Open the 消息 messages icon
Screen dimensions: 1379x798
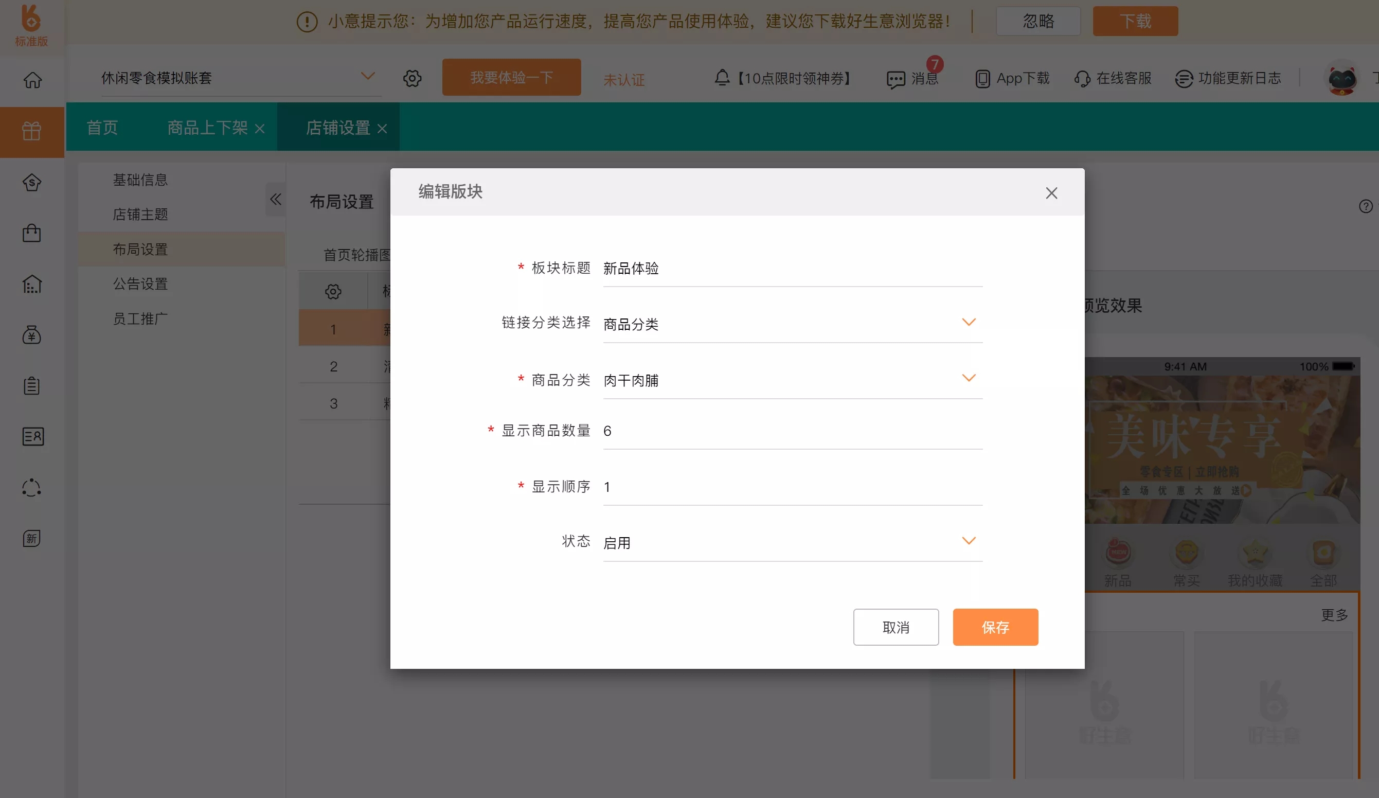[896, 80]
